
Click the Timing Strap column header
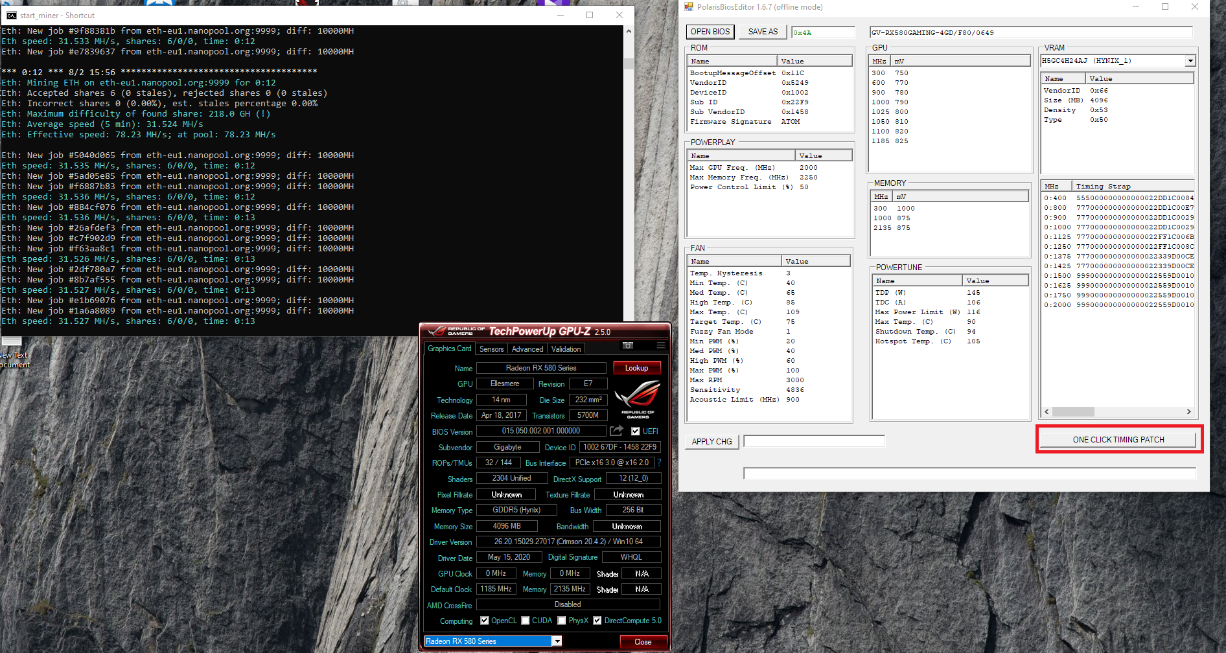[1133, 186]
